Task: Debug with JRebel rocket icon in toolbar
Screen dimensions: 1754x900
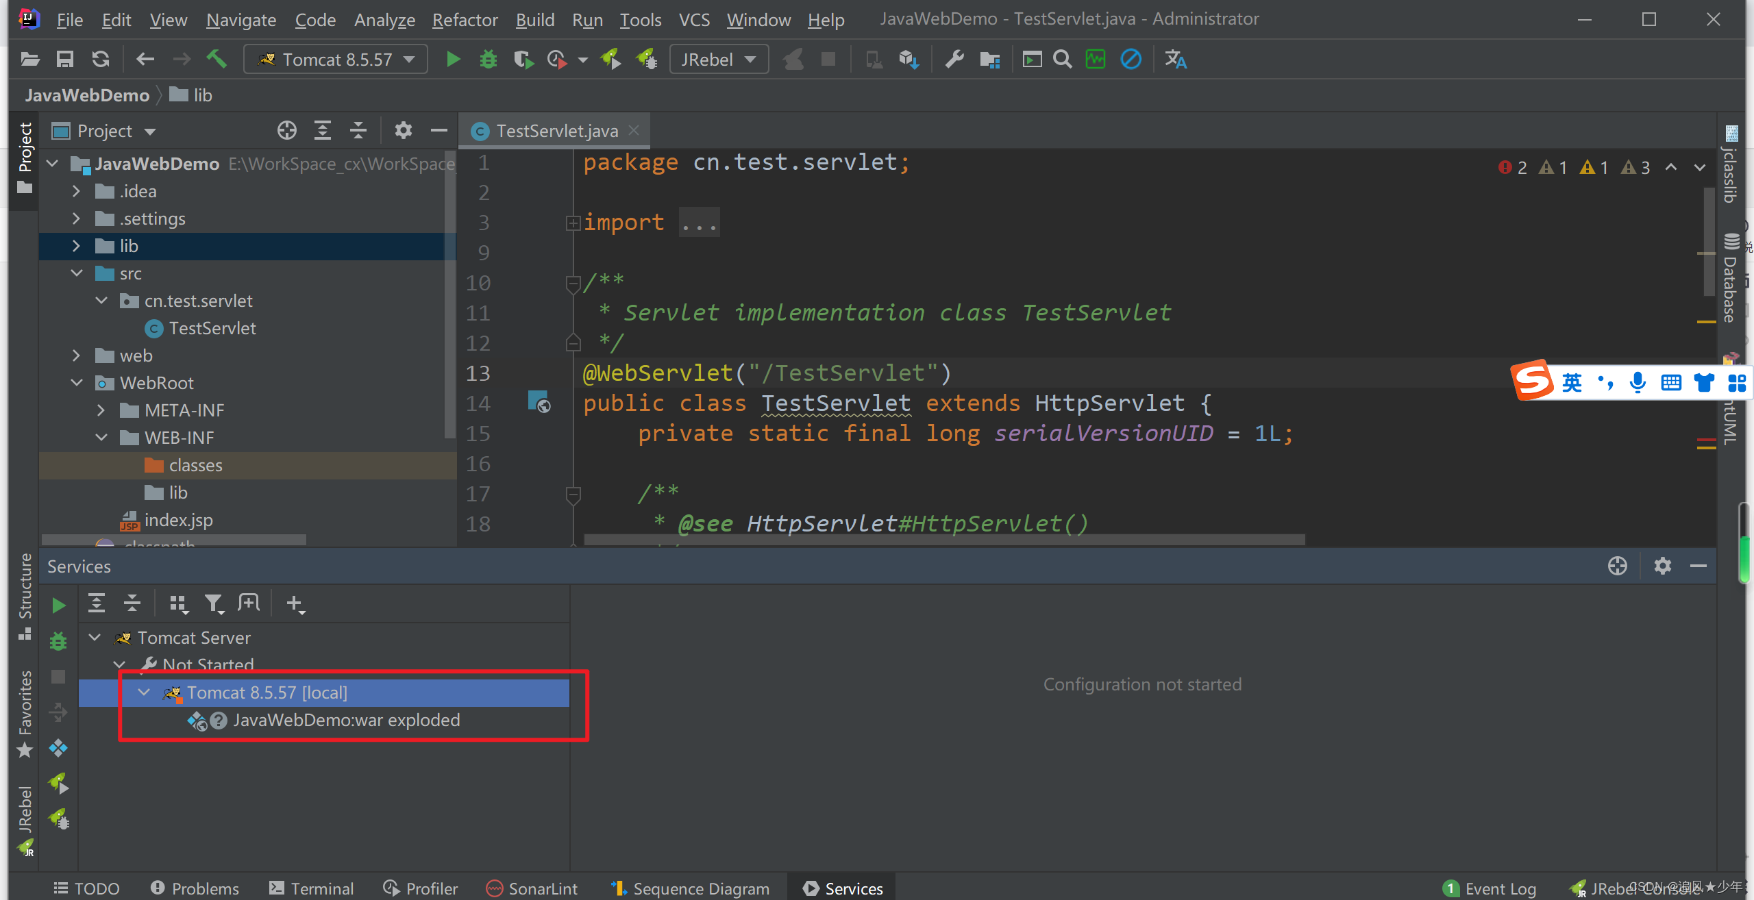Action: [x=647, y=60]
